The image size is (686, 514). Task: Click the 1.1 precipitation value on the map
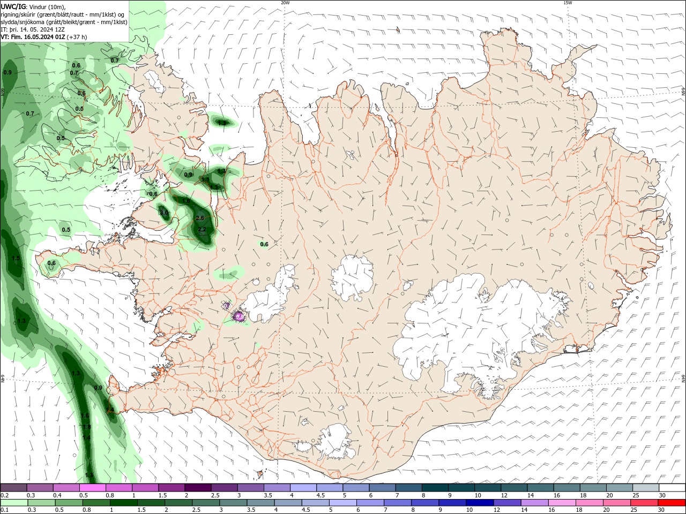pos(205,179)
